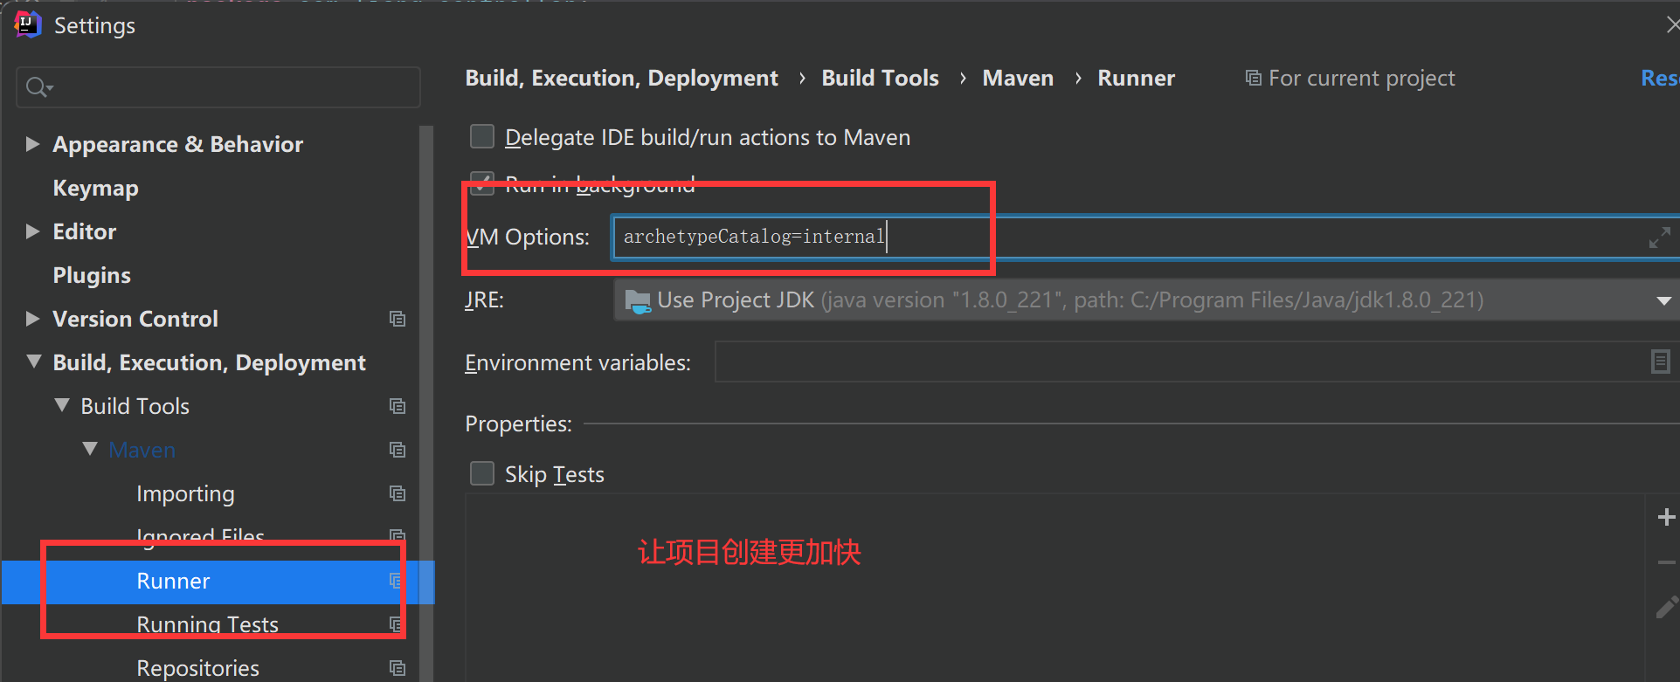Click the minus icon to remove a property
1680x682 pixels.
1666,562
